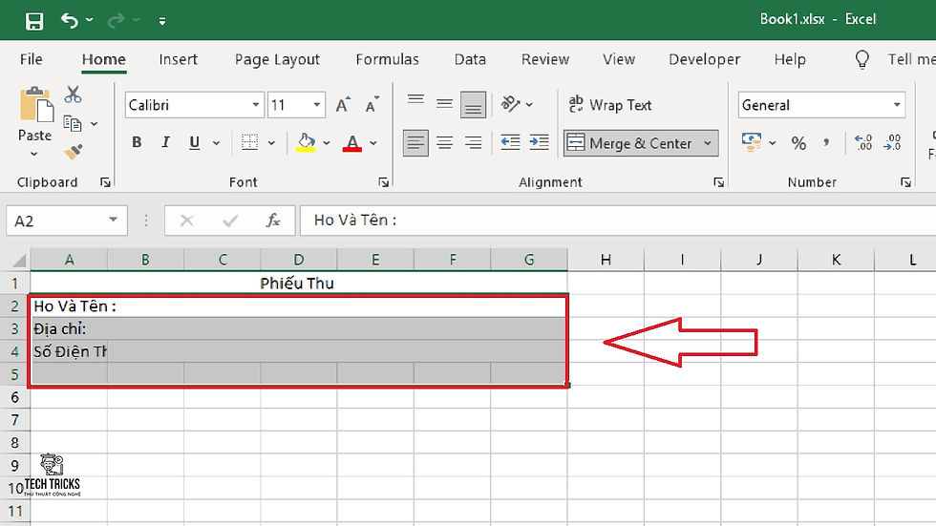Viewport: 936px width, 526px height.
Task: Open Clipboard pane dialog launcher
Action: (106, 182)
